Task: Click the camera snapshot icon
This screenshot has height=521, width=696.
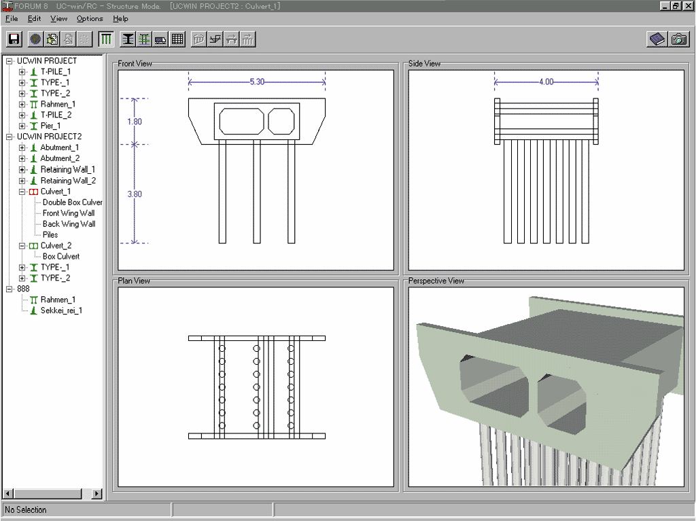Action: coord(679,39)
